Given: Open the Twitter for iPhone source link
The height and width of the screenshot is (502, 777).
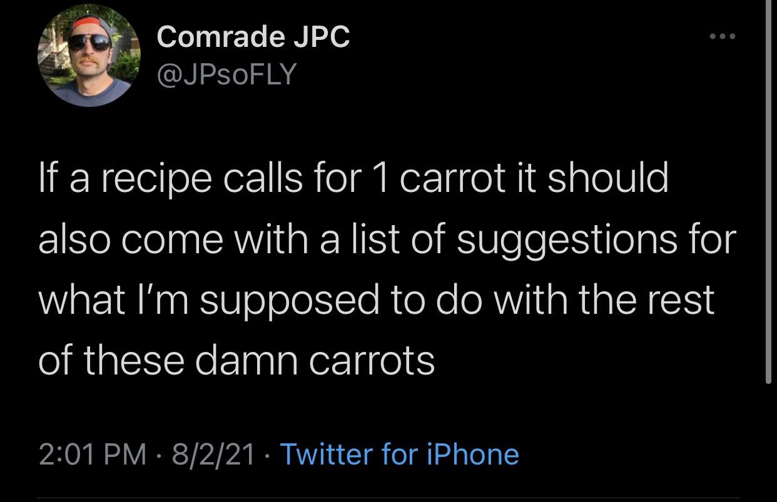Looking at the screenshot, I should coord(399,454).
